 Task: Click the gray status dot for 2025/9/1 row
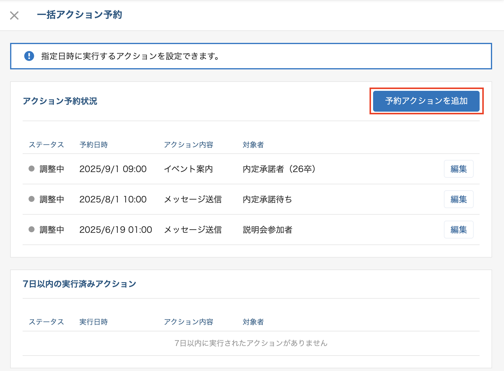point(32,169)
